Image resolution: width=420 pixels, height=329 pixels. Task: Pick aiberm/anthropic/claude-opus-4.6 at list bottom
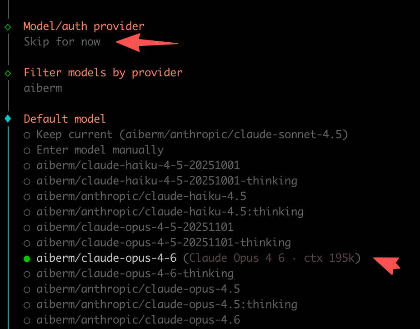[x=138, y=320]
